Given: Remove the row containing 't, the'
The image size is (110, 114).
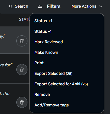Looking at the screenshot, I should pyautogui.click(x=22, y=102).
